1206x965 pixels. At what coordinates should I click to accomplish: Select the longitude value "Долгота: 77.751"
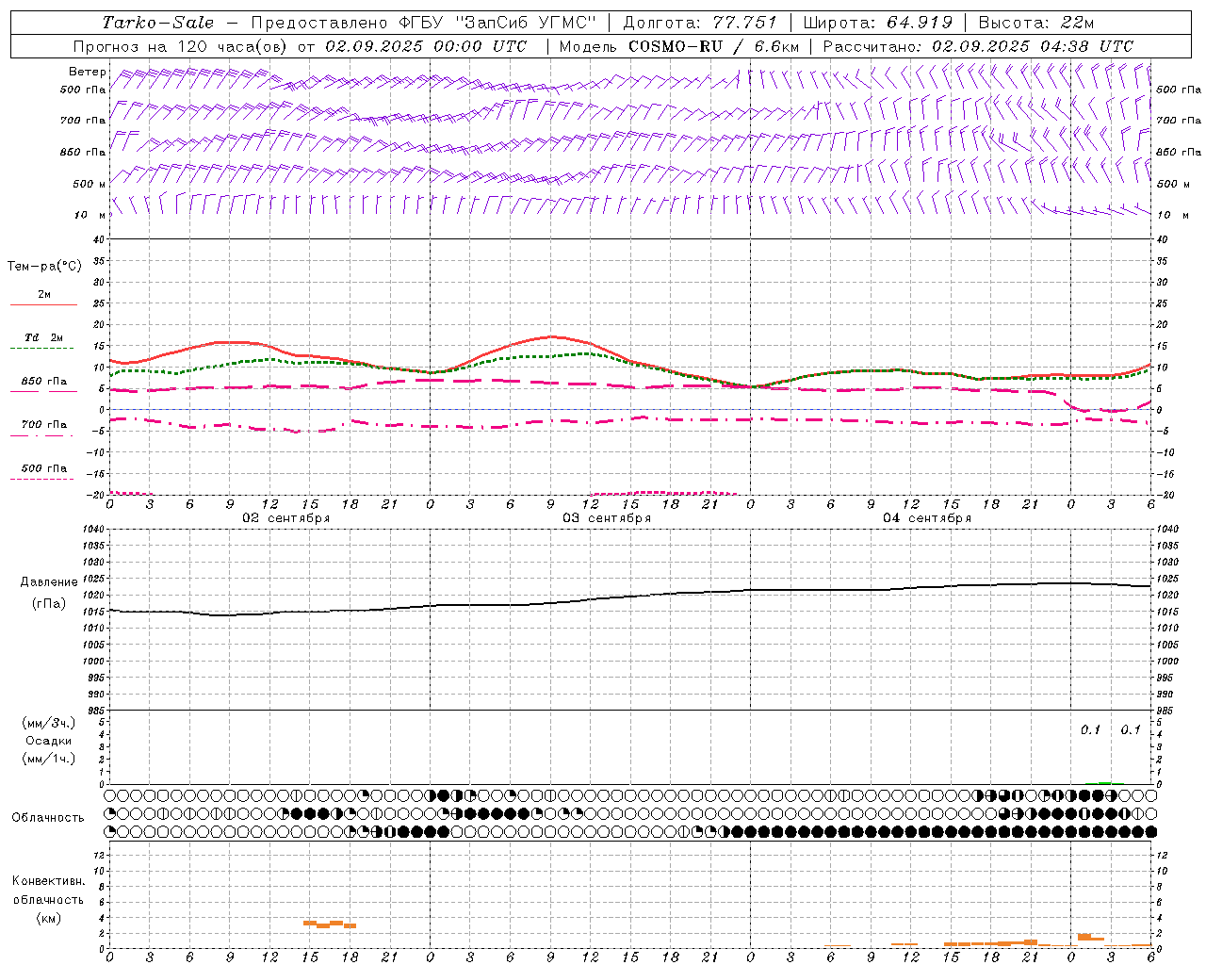[700, 23]
